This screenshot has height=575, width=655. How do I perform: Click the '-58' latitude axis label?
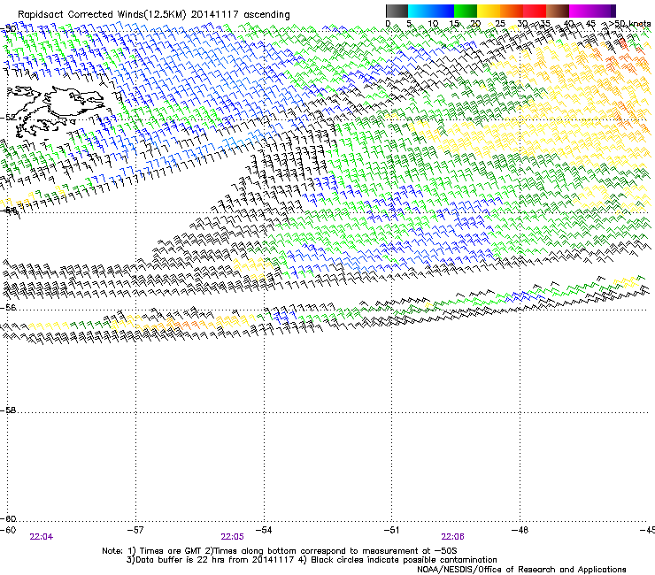pyautogui.click(x=8, y=410)
